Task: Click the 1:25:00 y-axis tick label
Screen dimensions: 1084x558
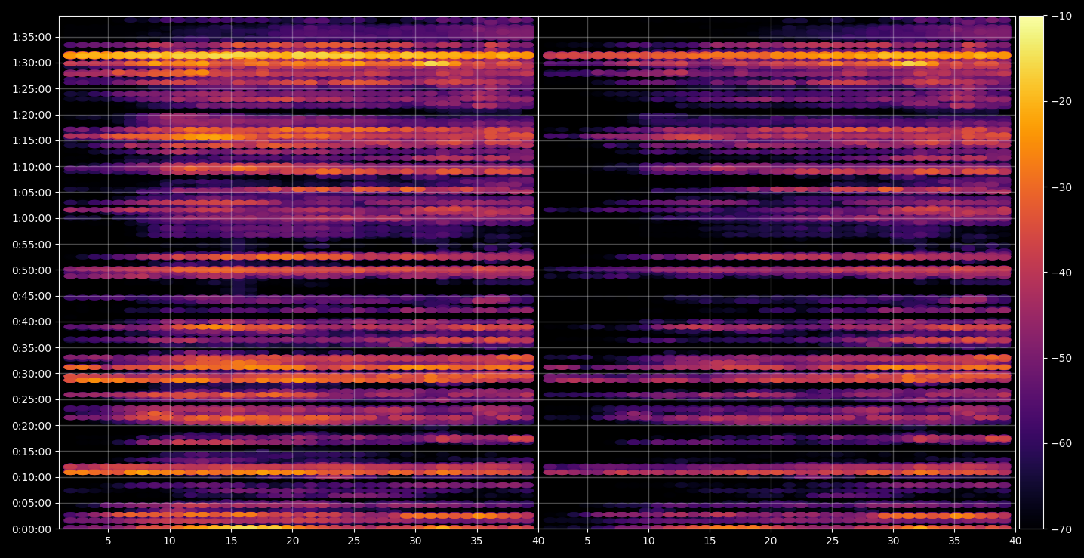Action: coord(32,89)
